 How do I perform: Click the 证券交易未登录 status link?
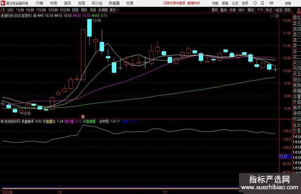(x=174, y=3)
